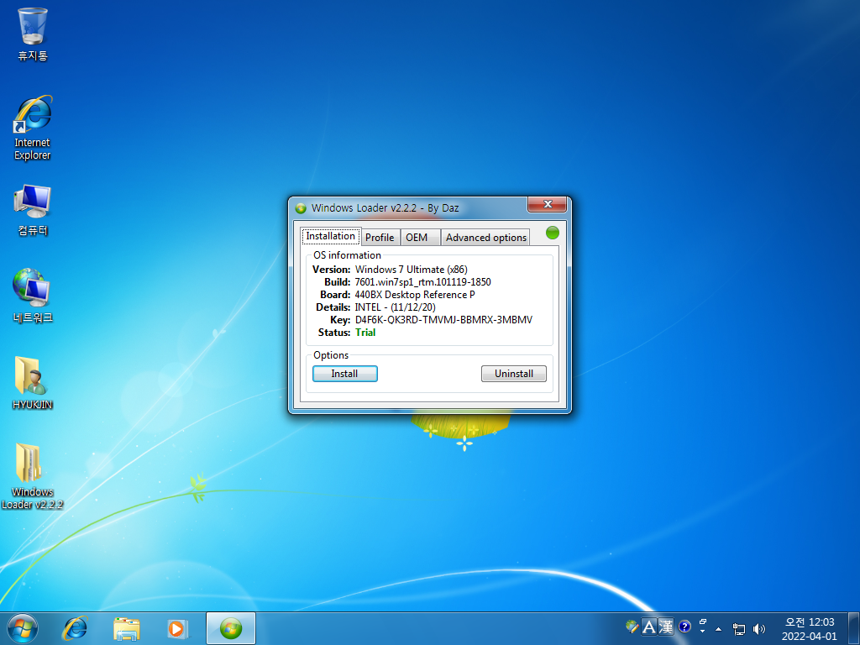The height and width of the screenshot is (645, 860).
Task: Open Windows Media Player from the taskbar
Action: pos(177,628)
